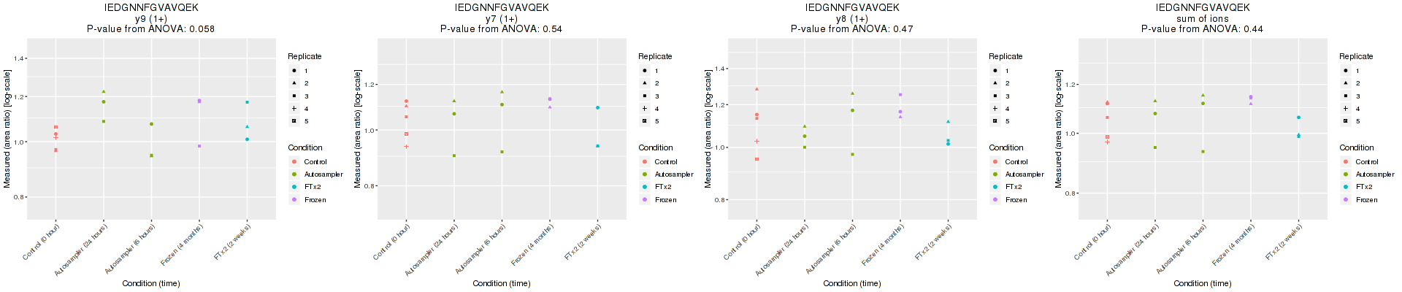Image resolution: width=1402 pixels, height=292 pixels.
Task: Select the green Autosampler color dot in y8 legend
Action: (995, 174)
